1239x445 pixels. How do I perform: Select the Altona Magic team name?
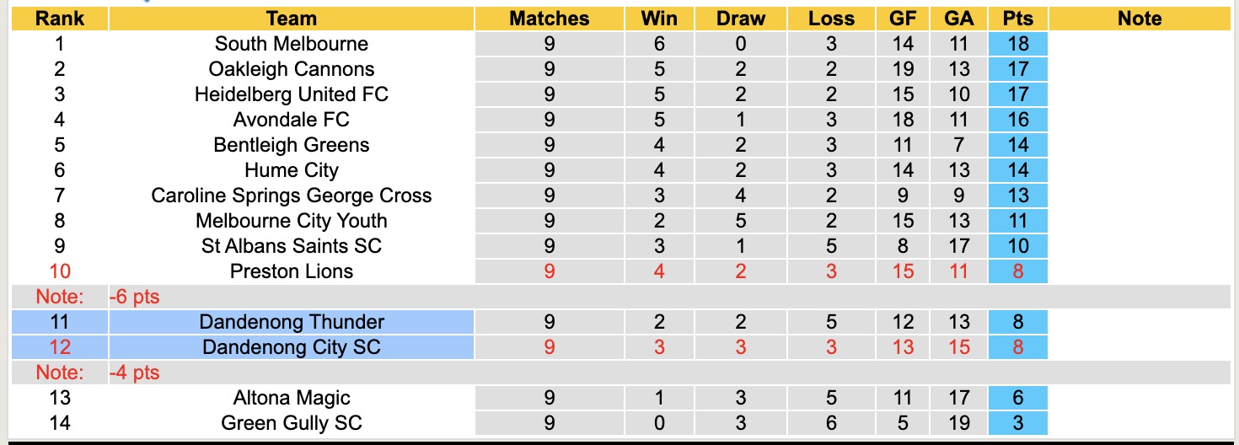(x=291, y=398)
